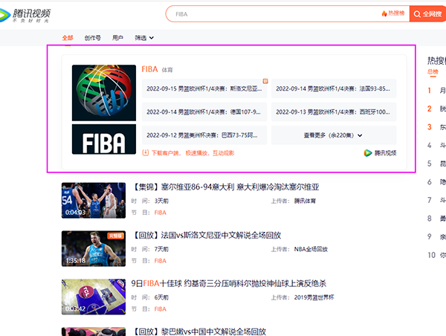Click 腾讯视频 source label in card
This screenshot has width=446, height=336.
point(385,153)
